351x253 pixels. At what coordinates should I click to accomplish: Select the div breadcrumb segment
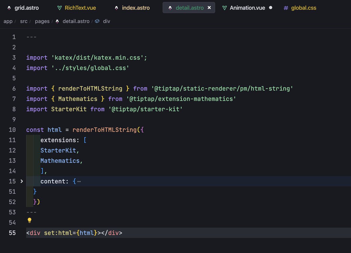click(106, 21)
